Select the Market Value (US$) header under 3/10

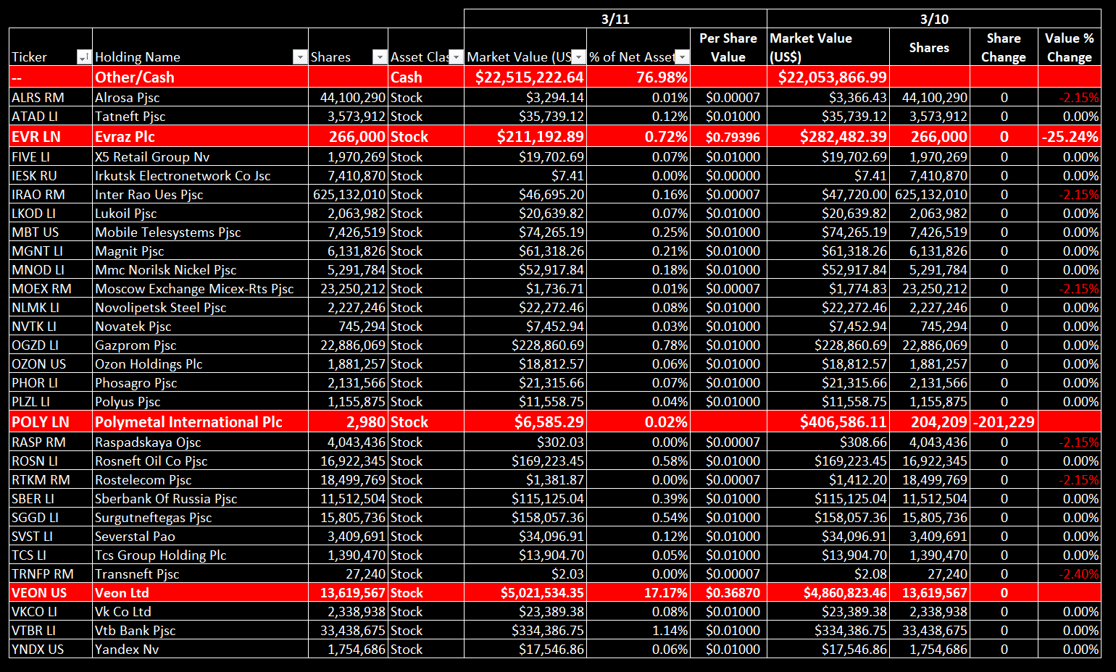coord(828,47)
